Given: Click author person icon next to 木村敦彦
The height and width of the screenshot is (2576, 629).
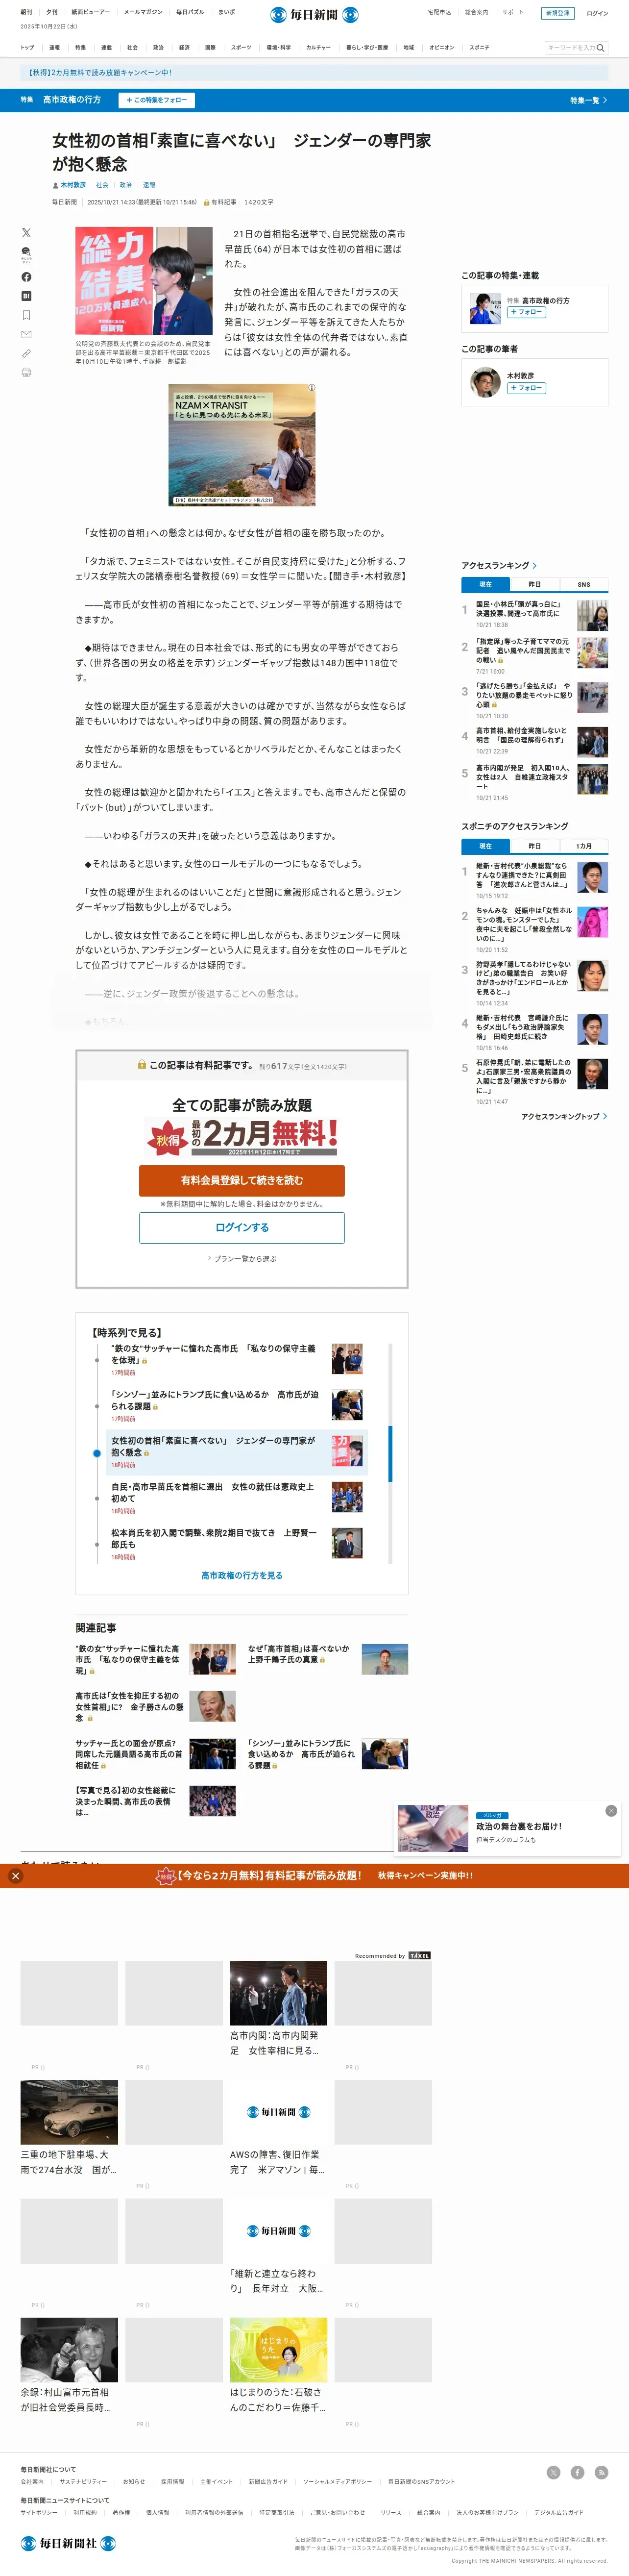Looking at the screenshot, I should (55, 186).
